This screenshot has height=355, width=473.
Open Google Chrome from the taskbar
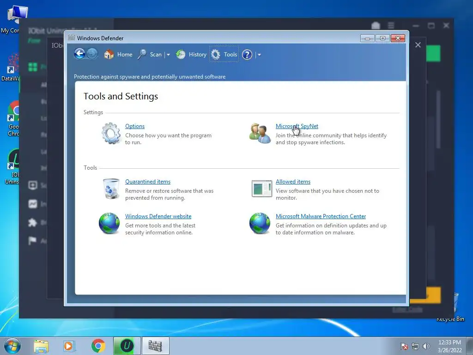tap(98, 346)
